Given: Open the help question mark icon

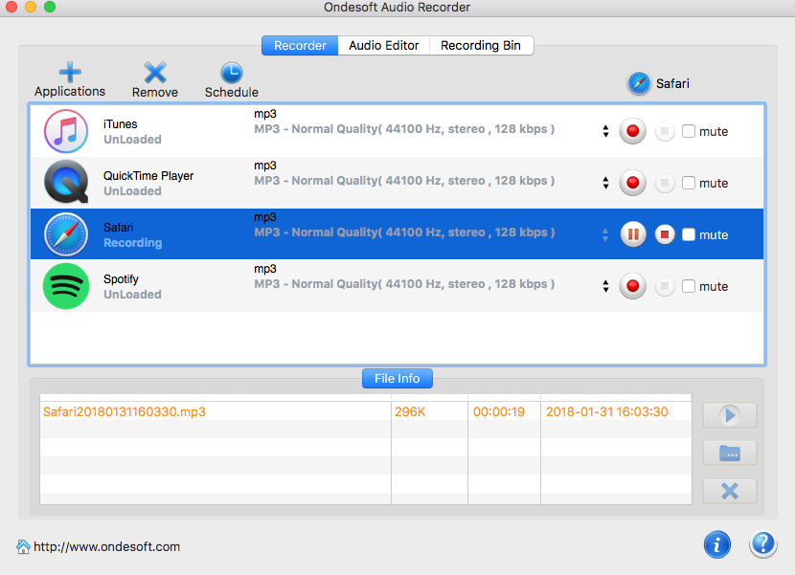Looking at the screenshot, I should pos(762,544).
